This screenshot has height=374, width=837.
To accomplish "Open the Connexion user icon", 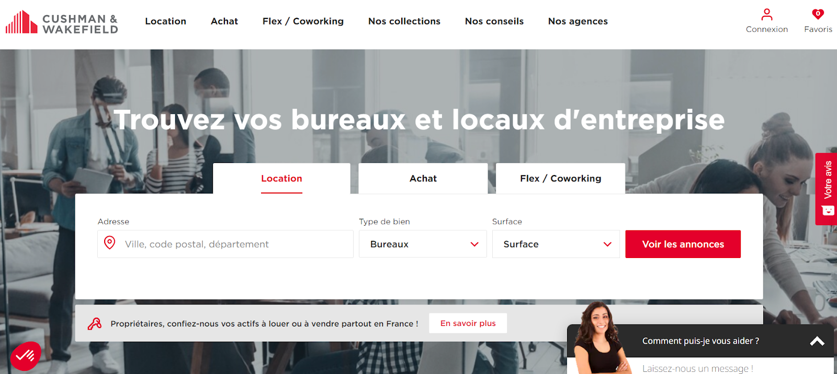I will [766, 15].
